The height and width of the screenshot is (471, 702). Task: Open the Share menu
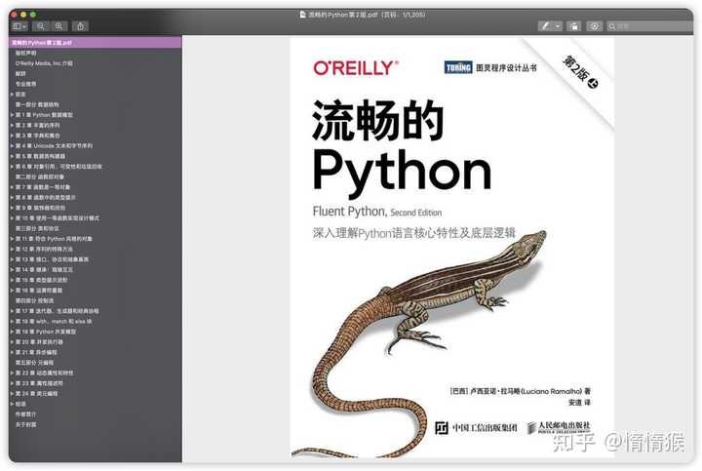pos(81,26)
